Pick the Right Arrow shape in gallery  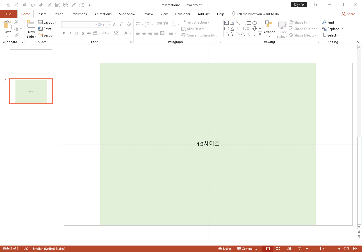[x=249, y=29]
